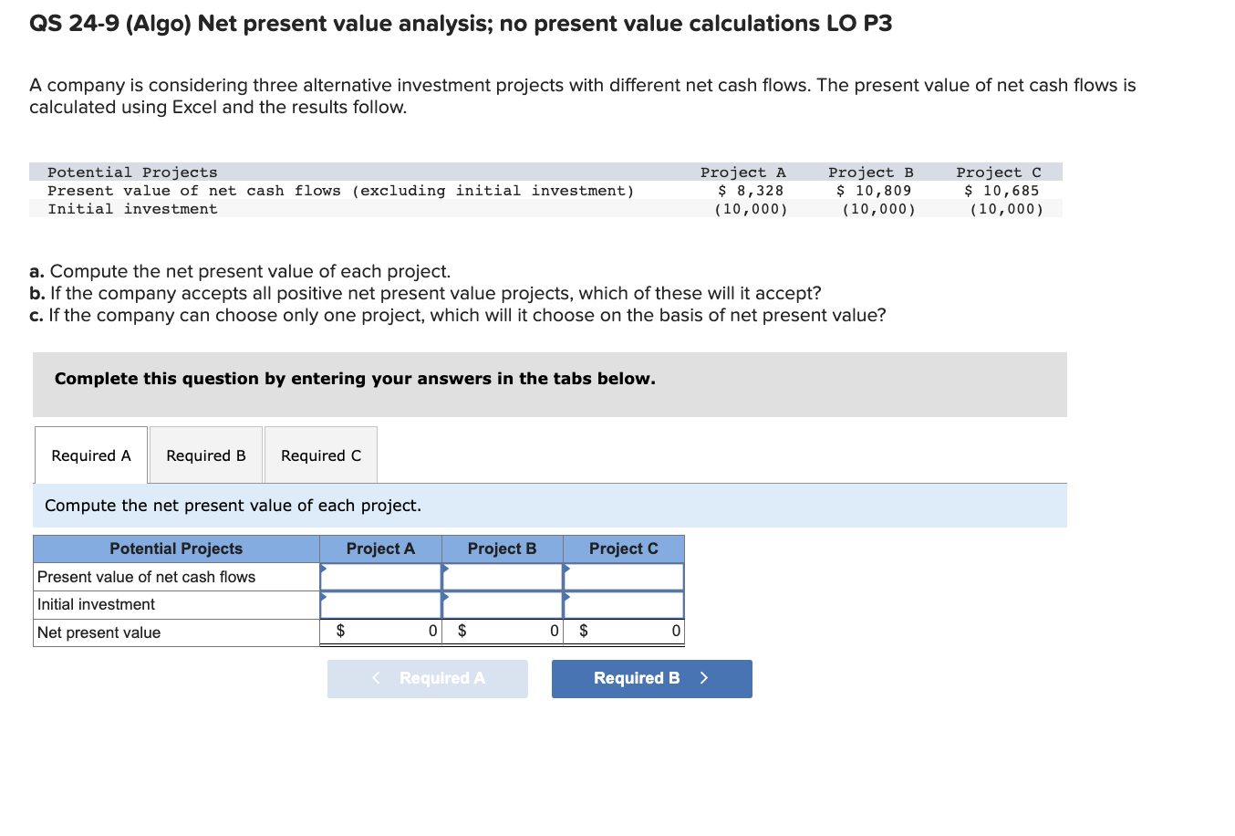Screen dimensions: 1235x836
Task: Switch to the Required C tab
Action: 320,455
